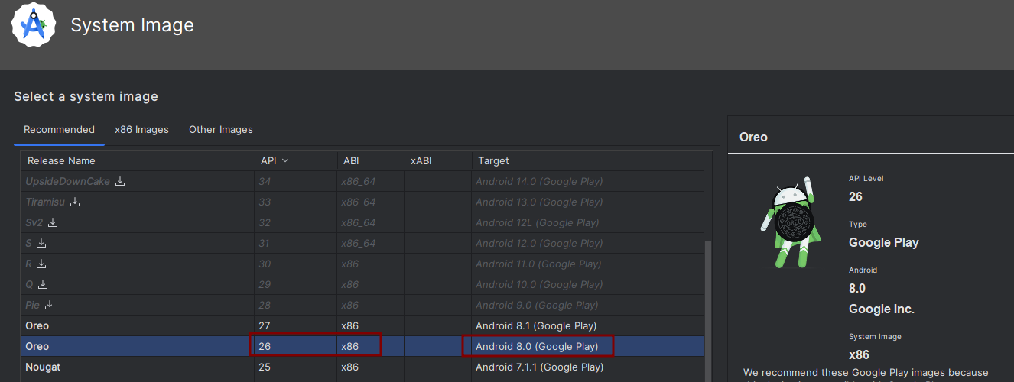Select the Recommended tab
Screen dimensions: 1014x382
coord(59,130)
